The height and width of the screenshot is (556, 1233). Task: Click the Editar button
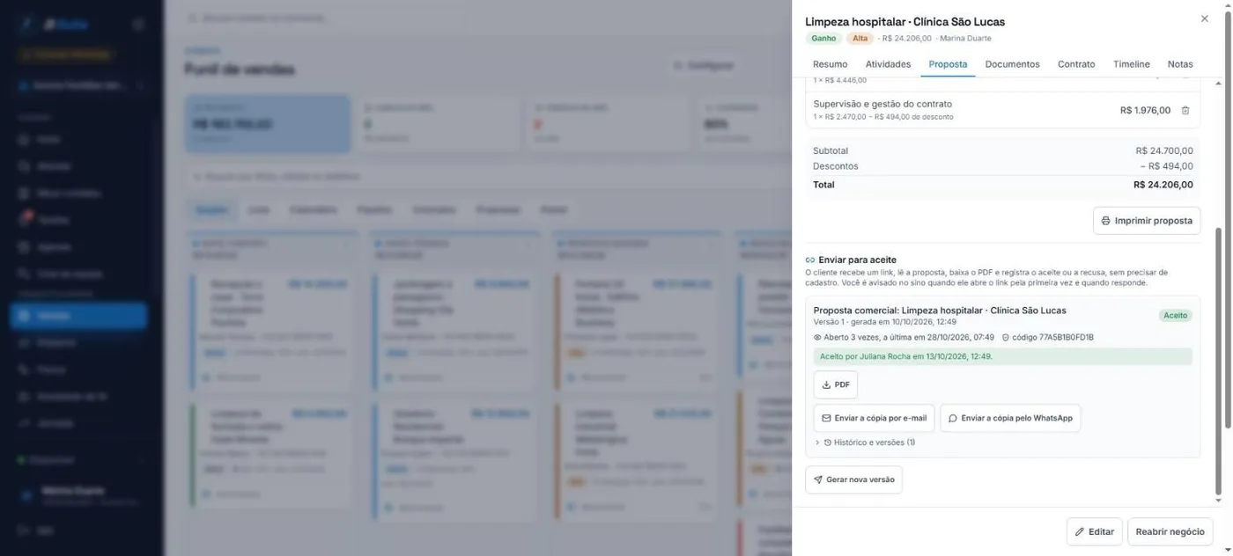tap(1094, 531)
